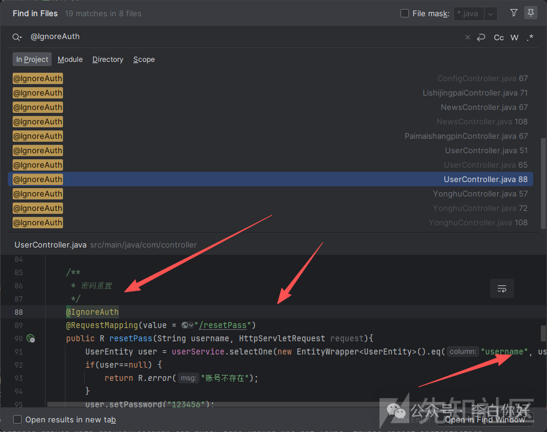The image size is (547, 432).
Task: Enable the File mask checkbox
Action: click(x=405, y=13)
